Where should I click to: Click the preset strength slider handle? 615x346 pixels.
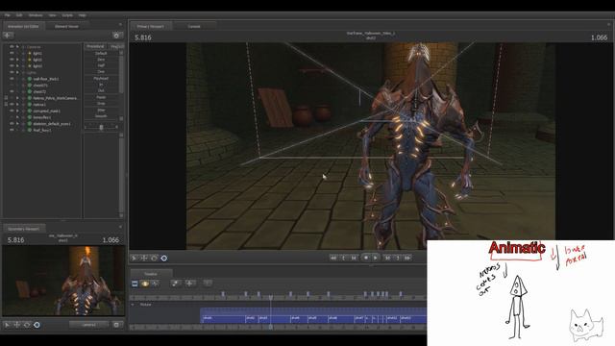click(x=101, y=127)
